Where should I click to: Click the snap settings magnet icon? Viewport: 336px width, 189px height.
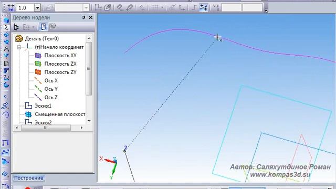point(120,8)
